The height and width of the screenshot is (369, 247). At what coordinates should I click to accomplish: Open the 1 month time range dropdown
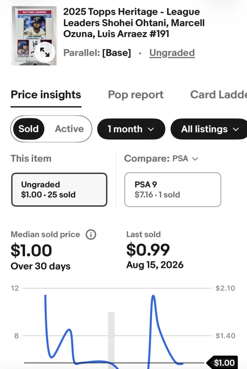point(131,129)
